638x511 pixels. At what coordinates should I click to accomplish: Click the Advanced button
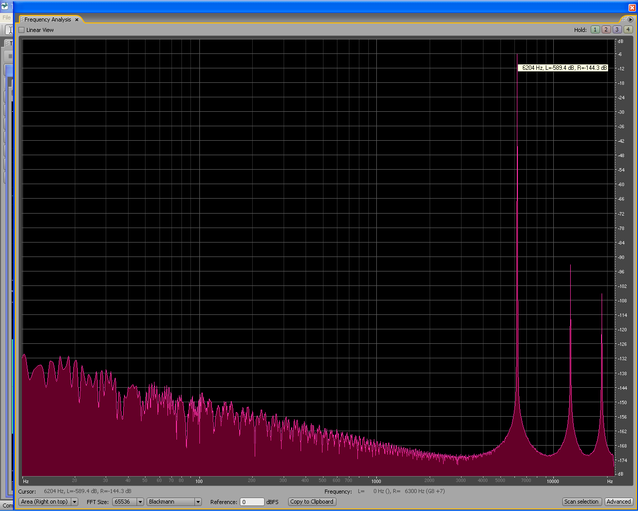point(619,502)
